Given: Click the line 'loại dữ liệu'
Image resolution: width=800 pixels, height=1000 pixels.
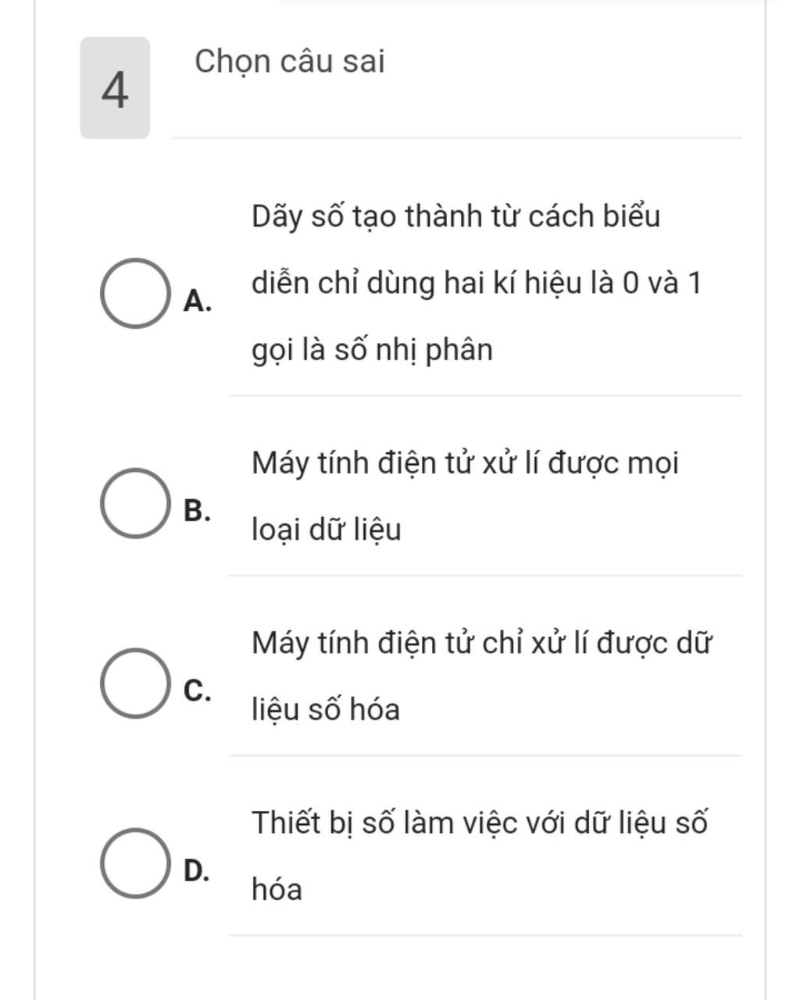Looking at the screenshot, I should click(326, 530).
